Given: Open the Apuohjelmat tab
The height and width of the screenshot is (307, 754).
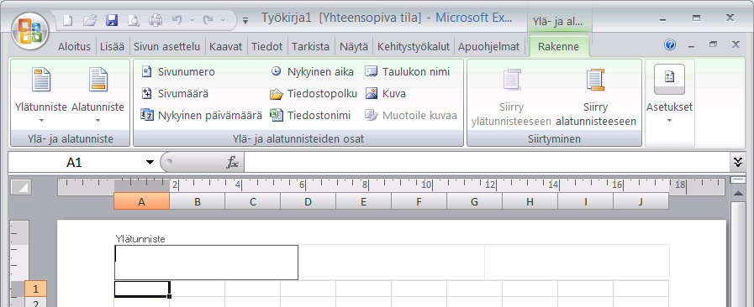Looking at the screenshot, I should click(488, 47).
